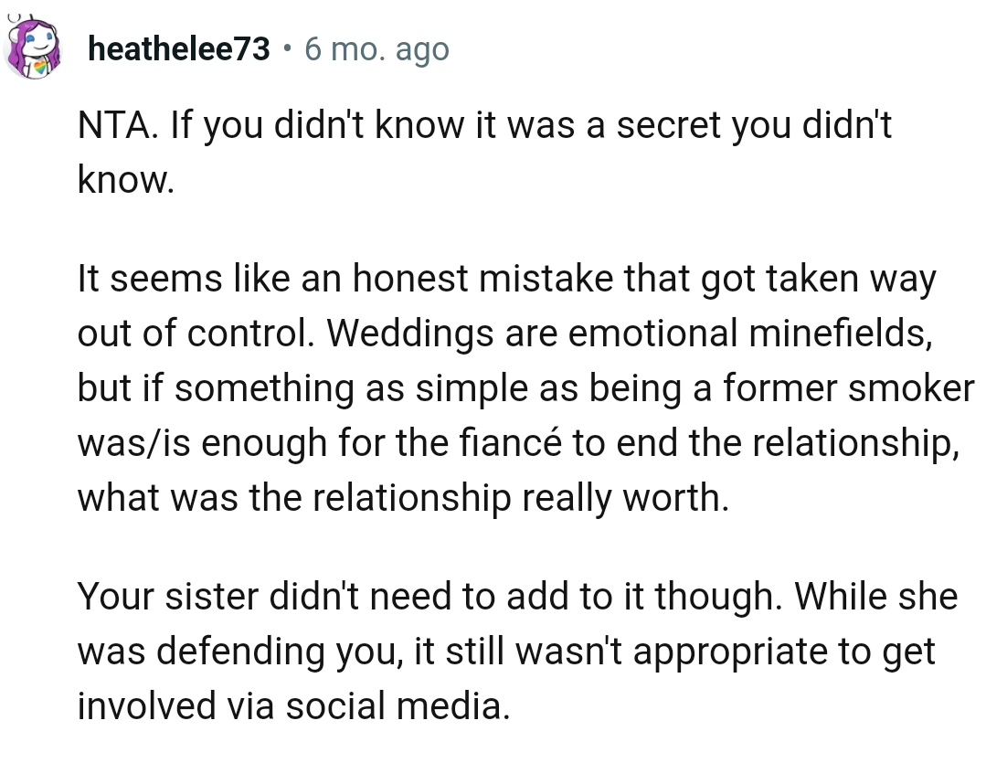Click the rainbow heart on the avatar
The image size is (986, 763).
coord(39,67)
